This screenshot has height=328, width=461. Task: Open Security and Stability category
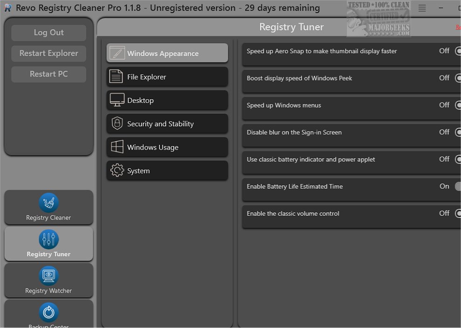(x=167, y=123)
